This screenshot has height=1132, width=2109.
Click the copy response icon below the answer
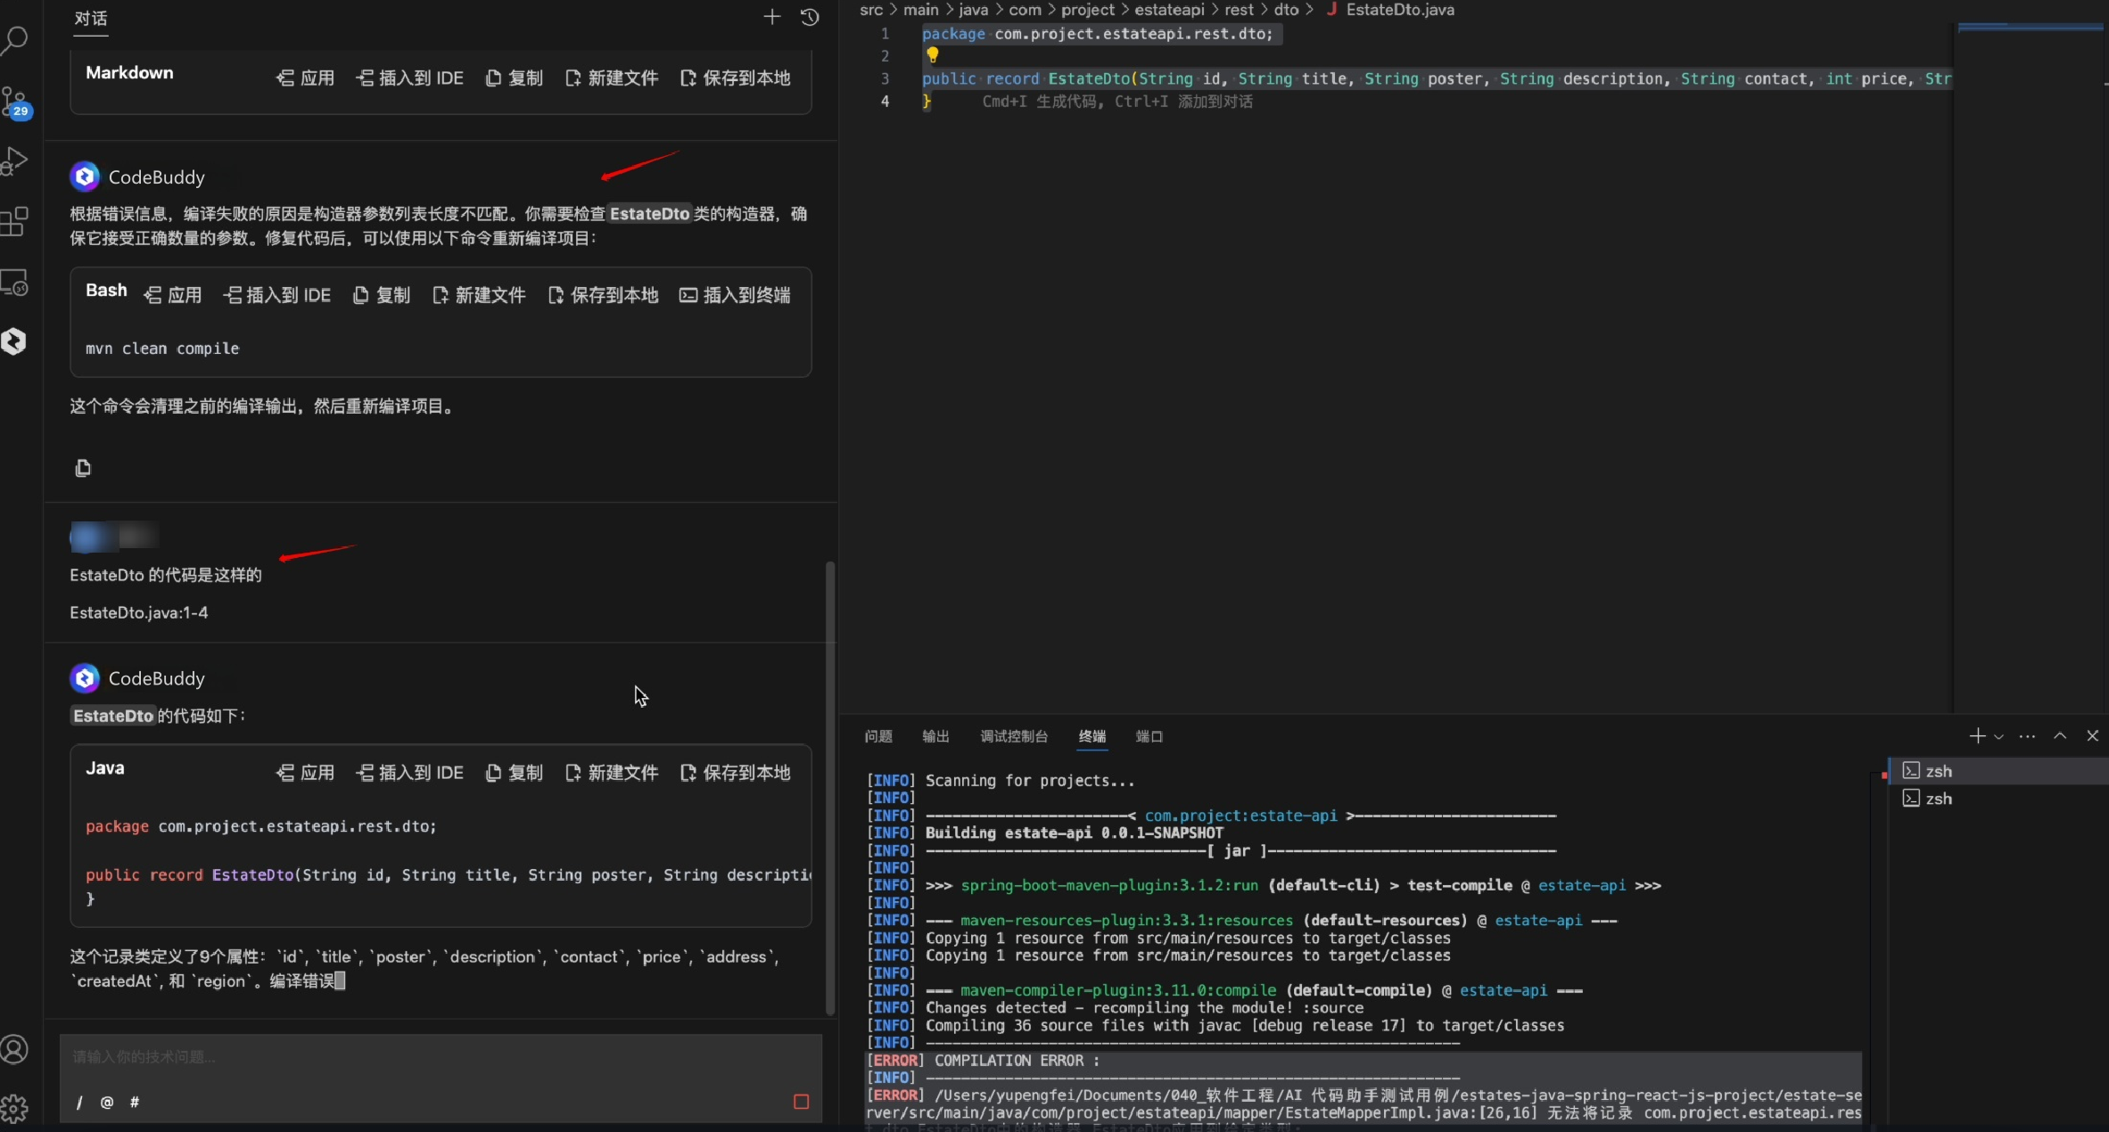pos(83,468)
